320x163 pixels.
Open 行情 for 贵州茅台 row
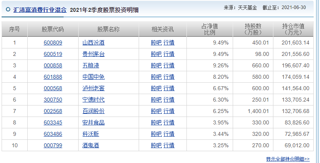[169, 54]
